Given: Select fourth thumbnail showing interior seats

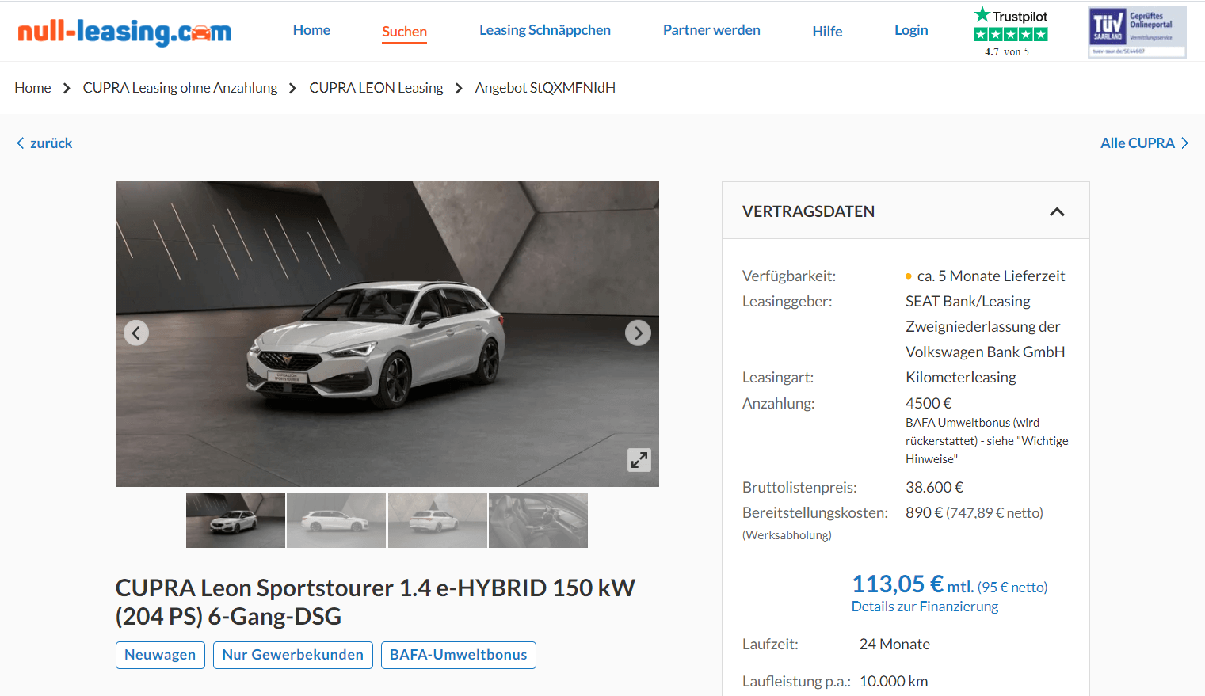Looking at the screenshot, I should tap(538, 520).
